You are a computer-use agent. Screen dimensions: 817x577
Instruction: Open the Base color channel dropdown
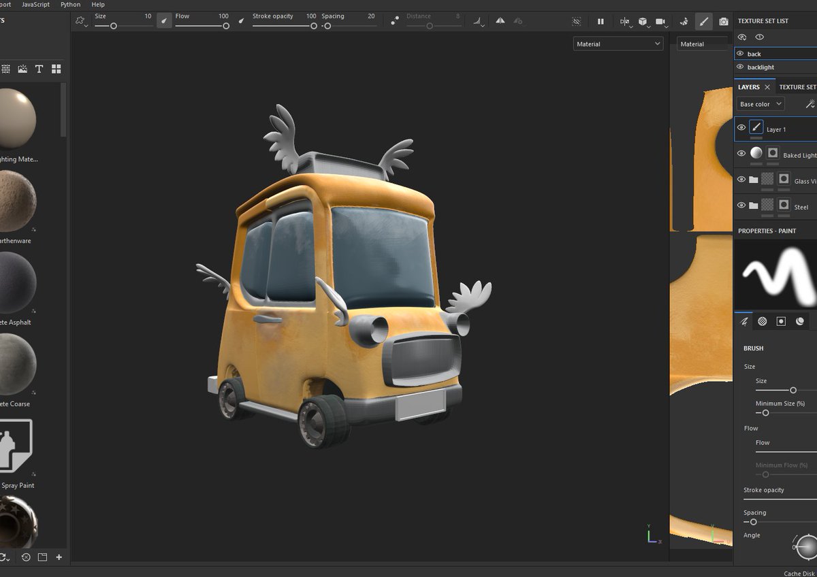coord(760,104)
